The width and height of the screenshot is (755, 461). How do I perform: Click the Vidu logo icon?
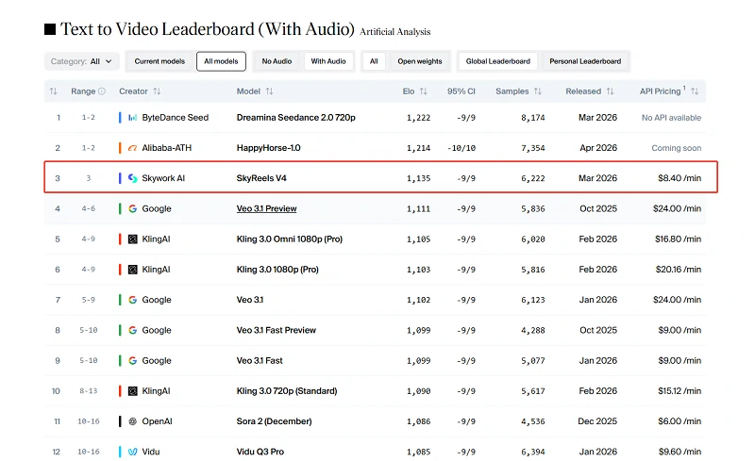tap(132, 452)
